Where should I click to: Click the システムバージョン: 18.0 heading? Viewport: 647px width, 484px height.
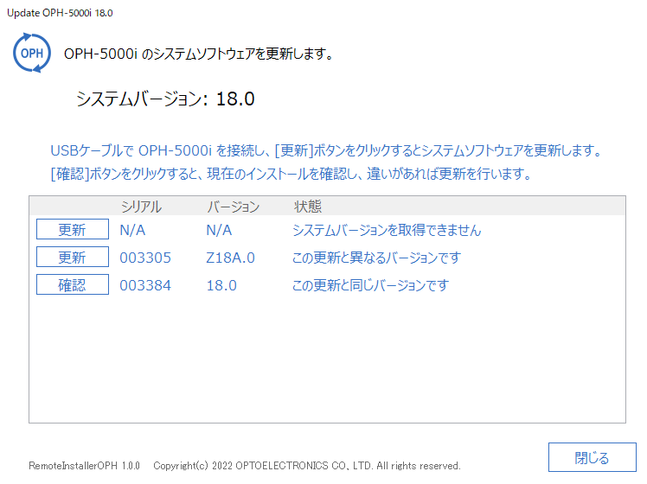165,99
